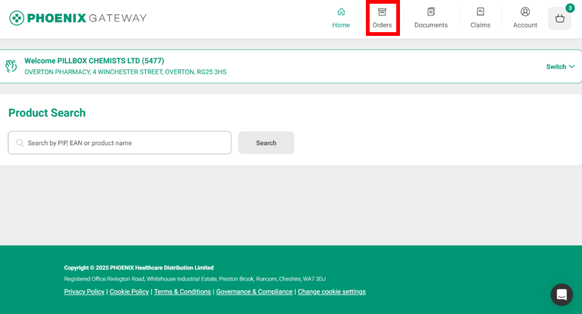The height and width of the screenshot is (314, 582).
Task: Open the Privacy Policy link
Action: (84, 292)
